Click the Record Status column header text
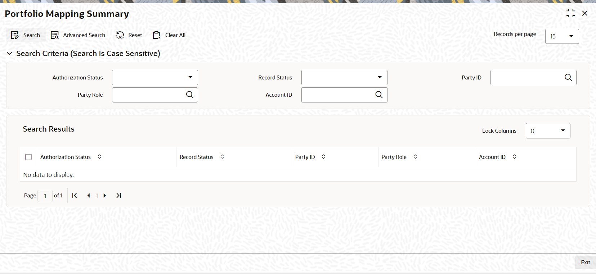596x274 pixels. point(197,157)
